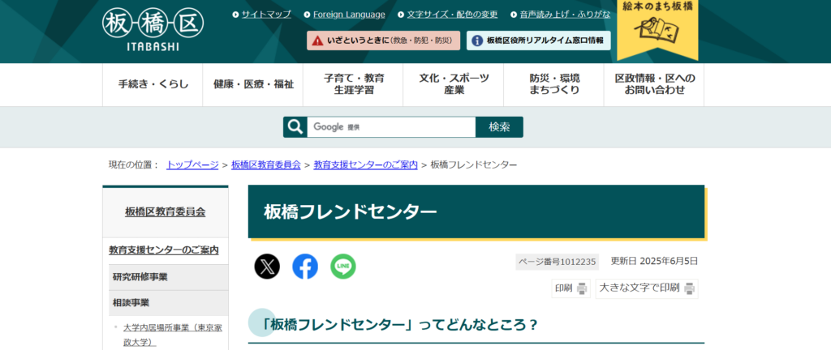
Task: Go to トップページ breadcrumb link
Action: pyautogui.click(x=192, y=164)
